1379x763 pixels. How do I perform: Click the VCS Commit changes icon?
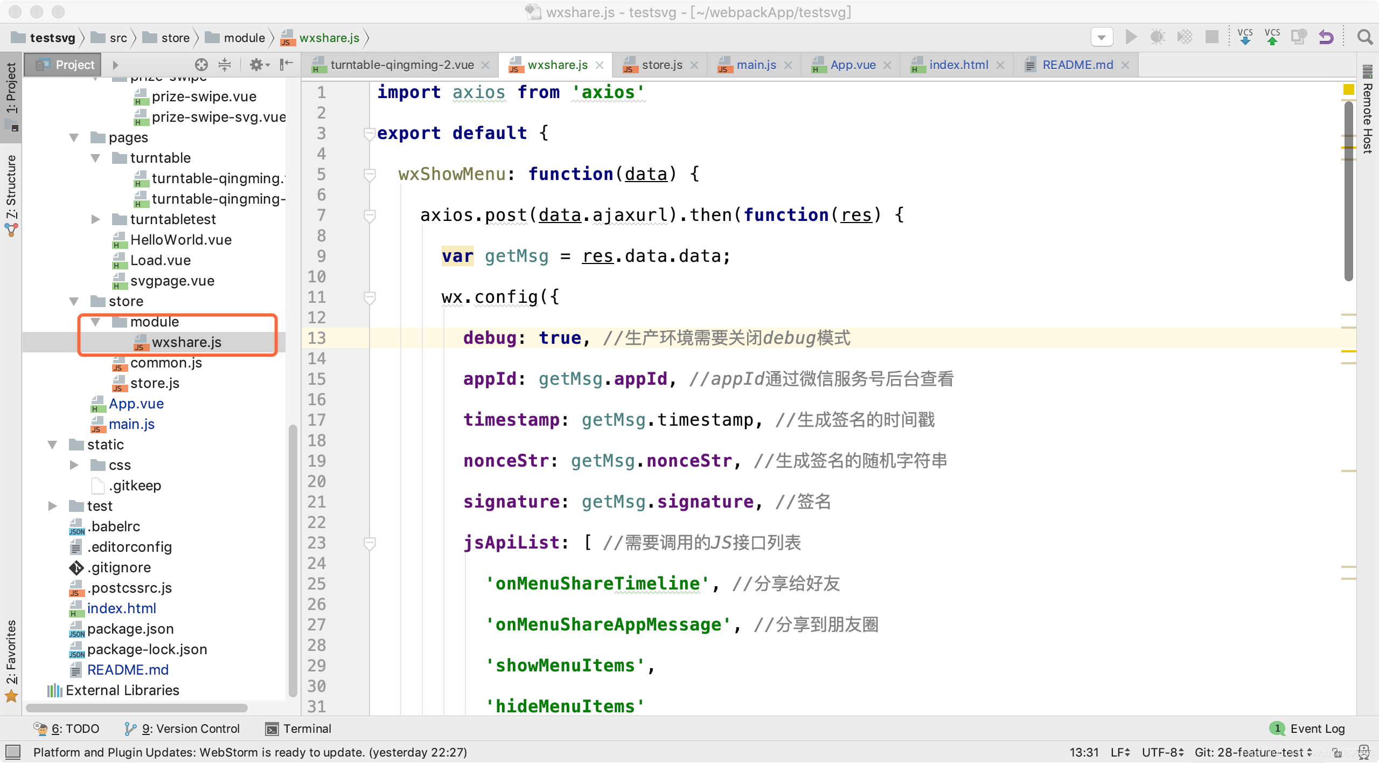[1272, 37]
